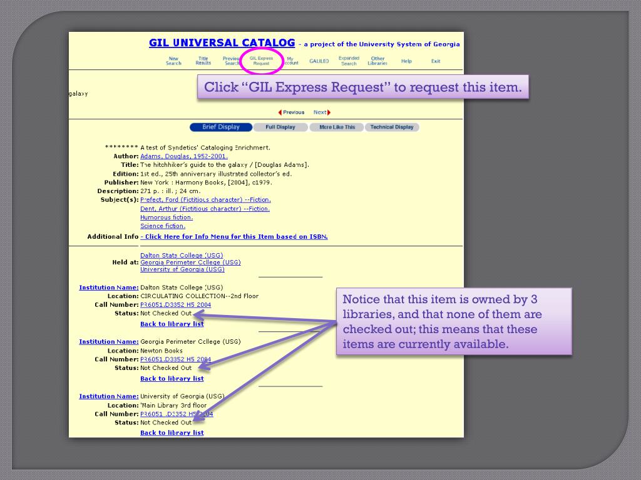The width and height of the screenshot is (641, 480).
Task: Jump to Dalton State College in Held at list
Action: (x=182, y=256)
